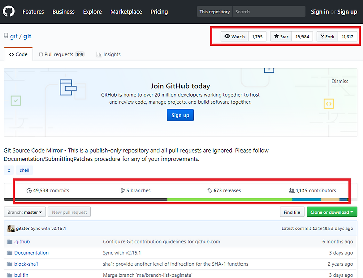The image size is (363, 278).
Task: Select the c topic tag
Action: (9, 170)
